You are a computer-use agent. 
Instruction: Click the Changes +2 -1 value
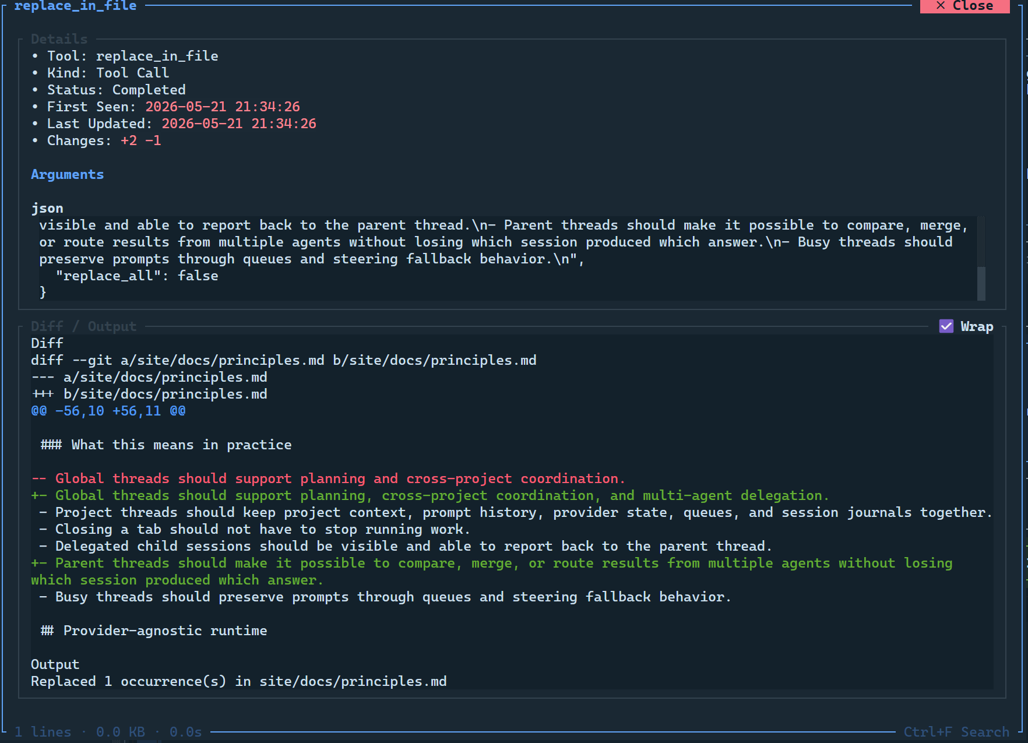coord(141,140)
